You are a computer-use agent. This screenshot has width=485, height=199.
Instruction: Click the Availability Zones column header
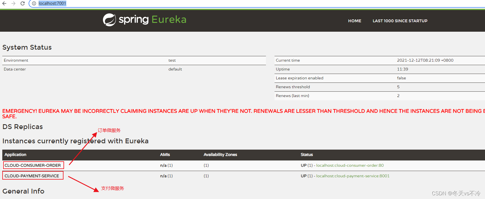(x=220, y=154)
